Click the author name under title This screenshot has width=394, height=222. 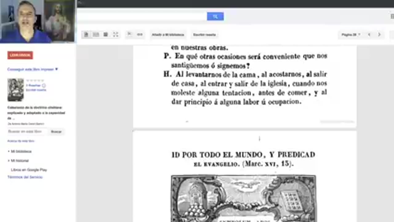[x=26, y=124]
